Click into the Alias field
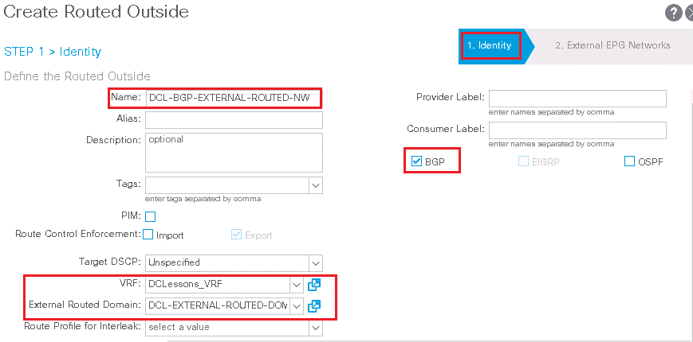 (x=234, y=119)
